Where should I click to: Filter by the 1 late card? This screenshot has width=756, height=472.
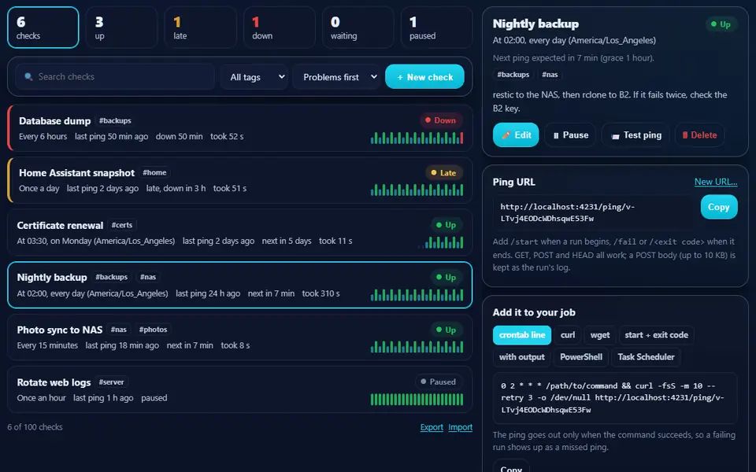200,28
